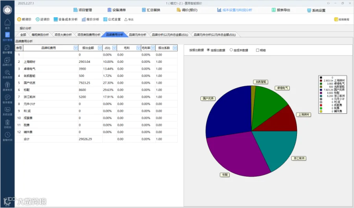The height and width of the screenshot is (208, 354).
Task: Open 设备成本分析 from the toolbar
Action: click(65, 19)
